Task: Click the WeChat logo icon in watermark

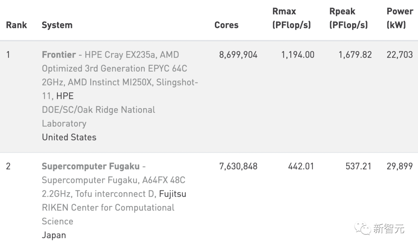Action: tap(362, 228)
